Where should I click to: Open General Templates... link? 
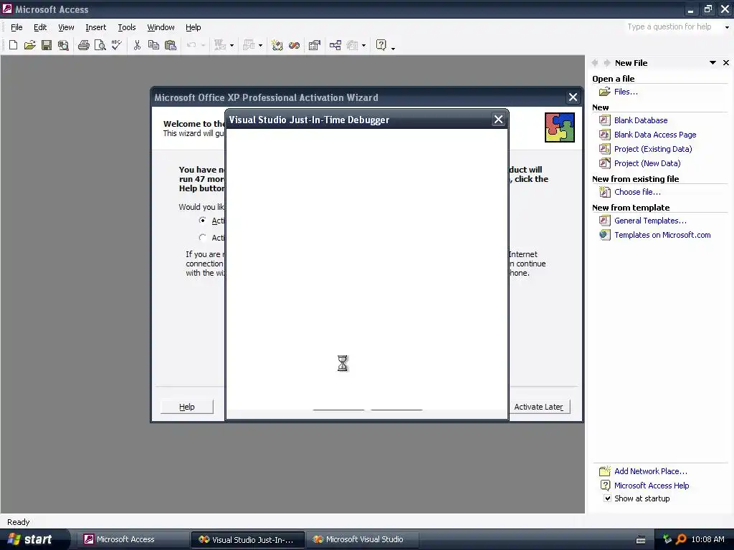(650, 221)
